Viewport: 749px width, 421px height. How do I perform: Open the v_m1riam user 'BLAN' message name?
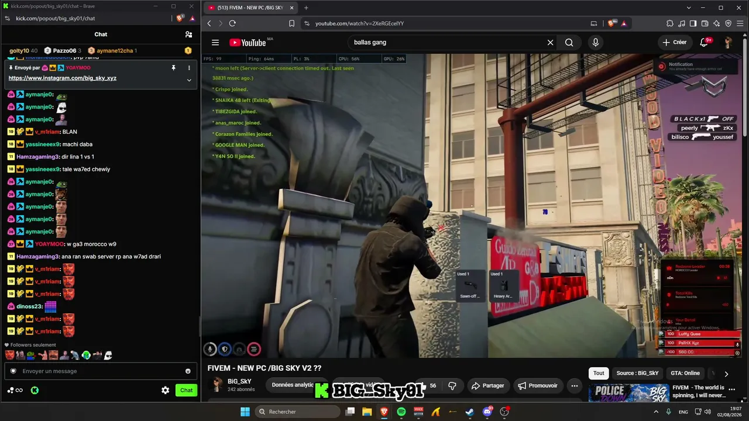[x=47, y=132]
